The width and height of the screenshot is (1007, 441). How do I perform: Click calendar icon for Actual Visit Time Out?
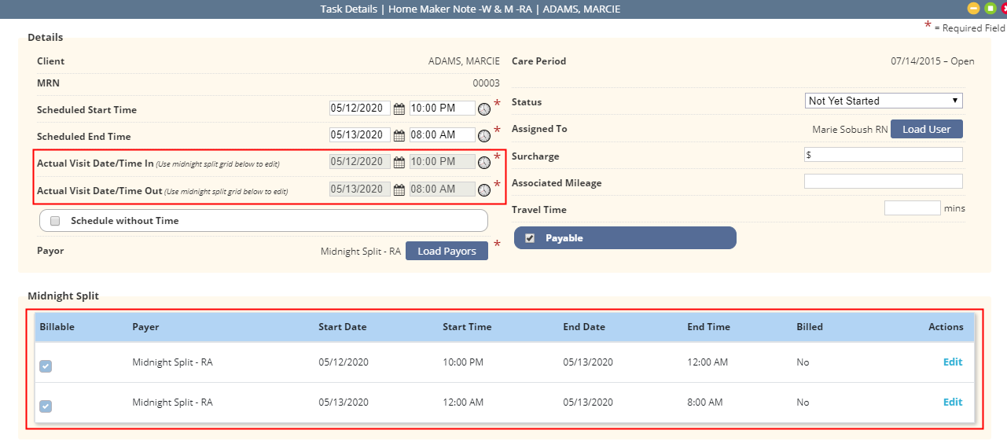click(399, 189)
